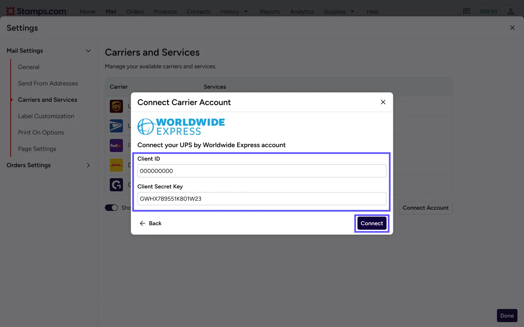The image size is (524, 327).
Task: Focus the Client Secret Key field
Action: [x=262, y=199]
